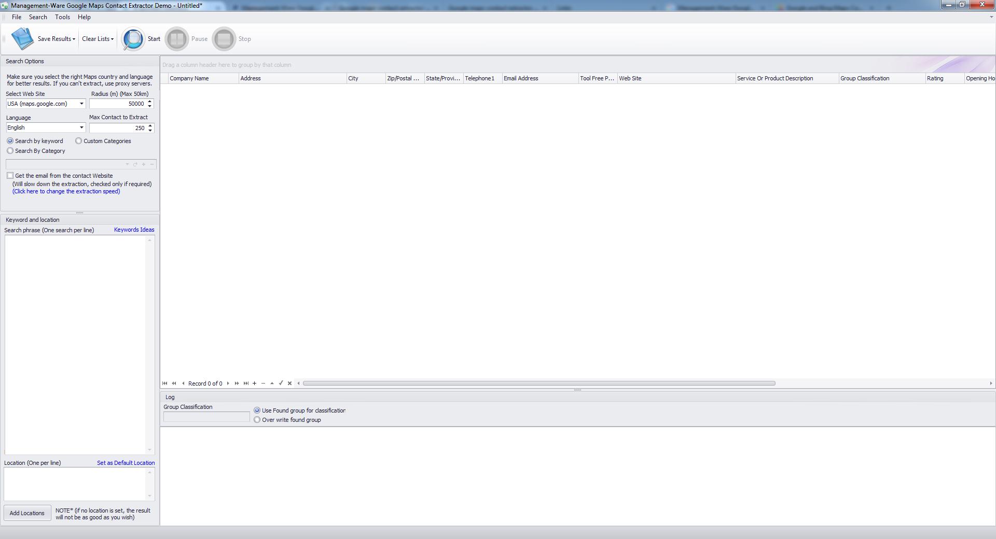Open the Search menu

coord(38,17)
